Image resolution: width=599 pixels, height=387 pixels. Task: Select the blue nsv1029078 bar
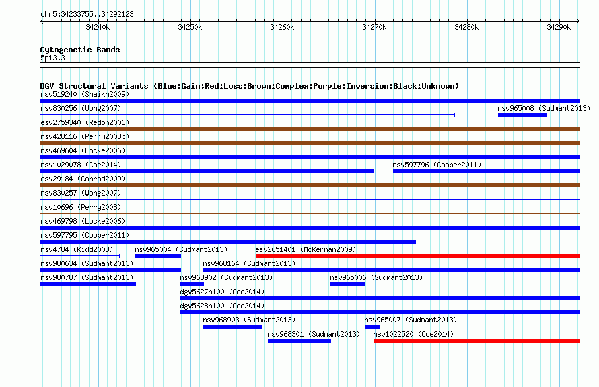(207, 171)
